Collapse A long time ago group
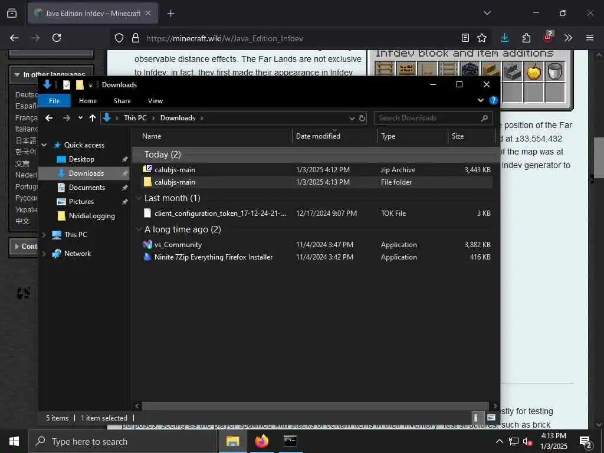Image resolution: width=604 pixels, height=453 pixels. [x=138, y=229]
